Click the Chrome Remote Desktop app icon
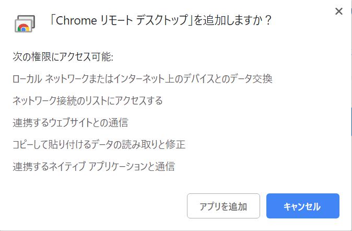Image resolution: width=352 pixels, height=231 pixels. [x=25, y=24]
